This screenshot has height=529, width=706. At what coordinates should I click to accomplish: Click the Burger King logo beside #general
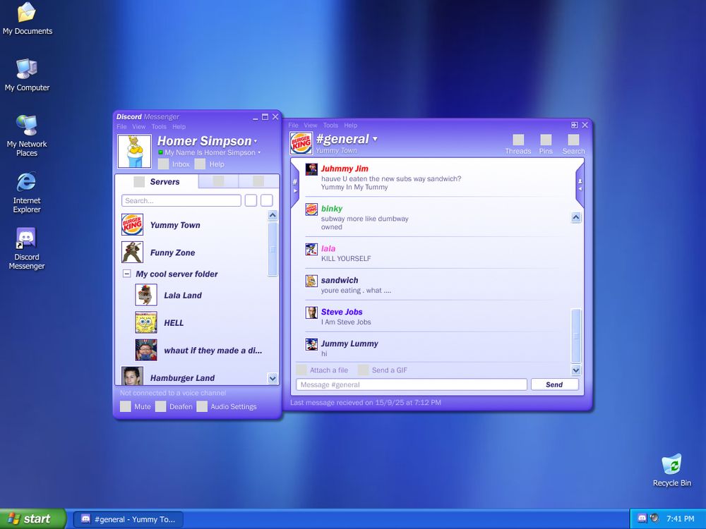click(301, 143)
